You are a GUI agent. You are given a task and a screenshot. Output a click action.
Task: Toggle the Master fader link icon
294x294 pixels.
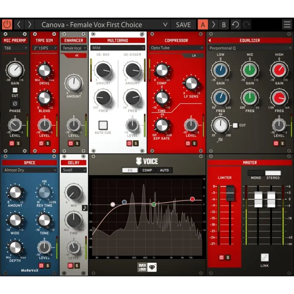(x=265, y=258)
